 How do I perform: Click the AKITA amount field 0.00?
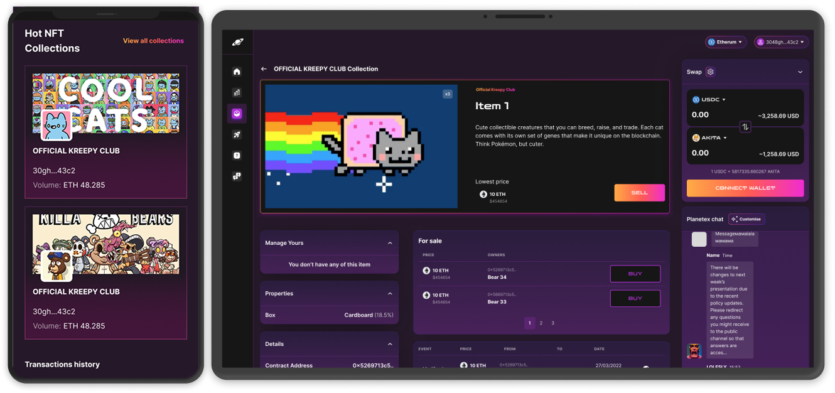coord(700,153)
